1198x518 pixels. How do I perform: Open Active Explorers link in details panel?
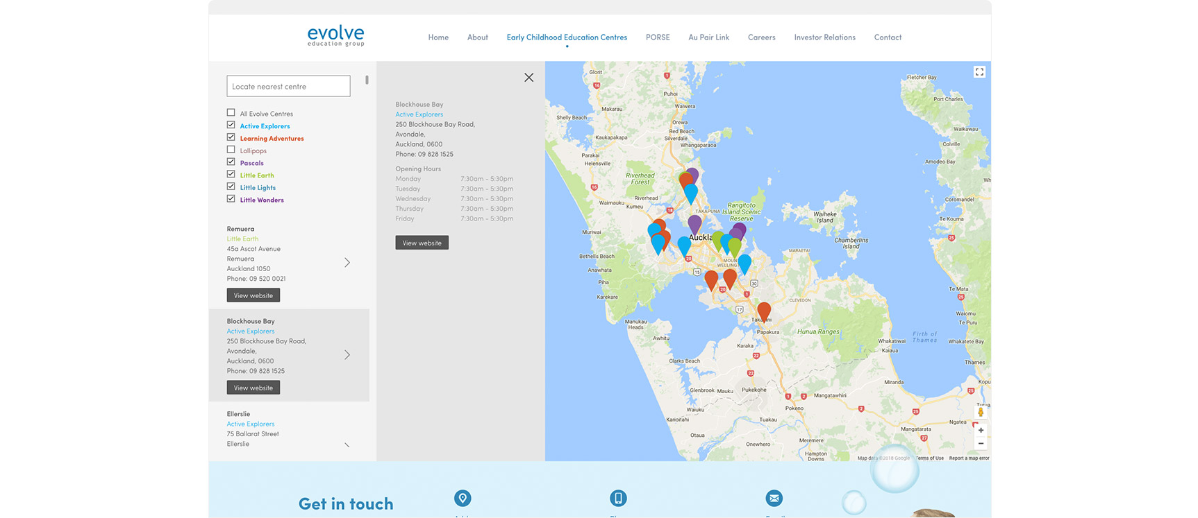point(419,114)
